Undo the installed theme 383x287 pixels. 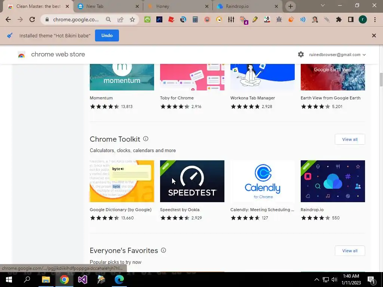click(107, 36)
